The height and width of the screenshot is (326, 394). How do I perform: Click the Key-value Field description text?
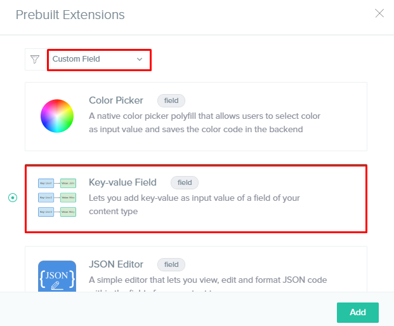[x=194, y=205]
